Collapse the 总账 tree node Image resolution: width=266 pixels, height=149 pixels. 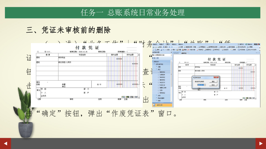click(x=154, y=64)
